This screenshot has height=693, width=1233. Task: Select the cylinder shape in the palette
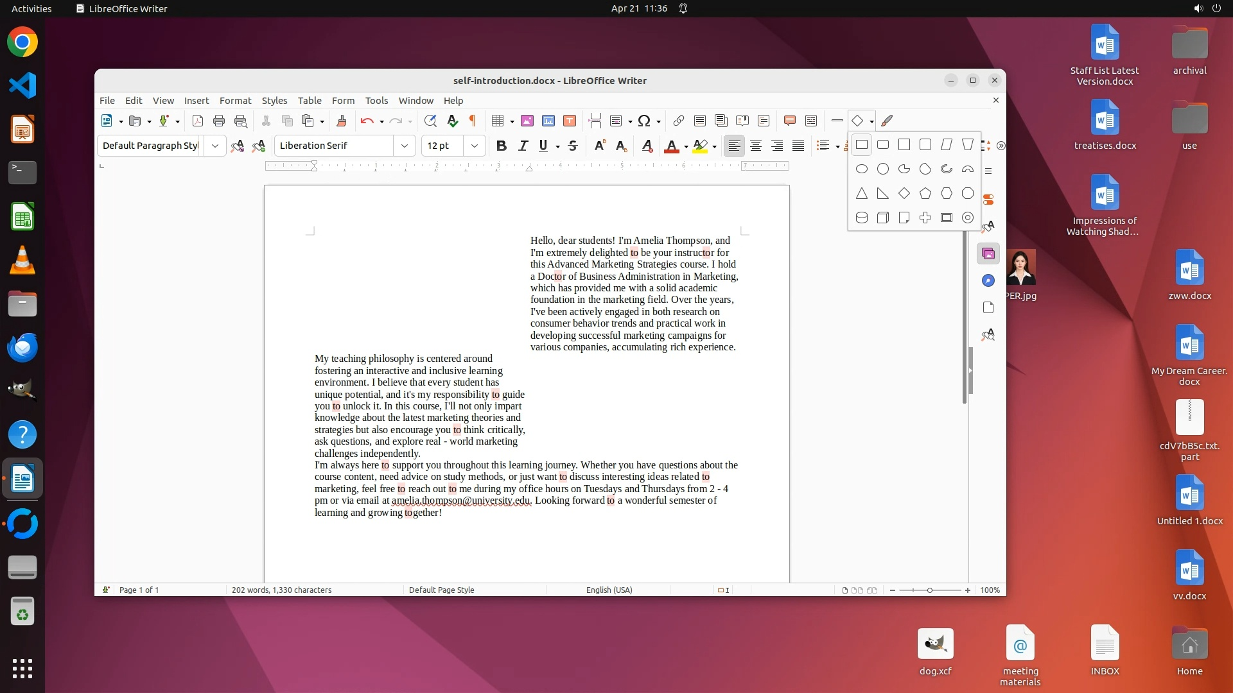(862, 218)
